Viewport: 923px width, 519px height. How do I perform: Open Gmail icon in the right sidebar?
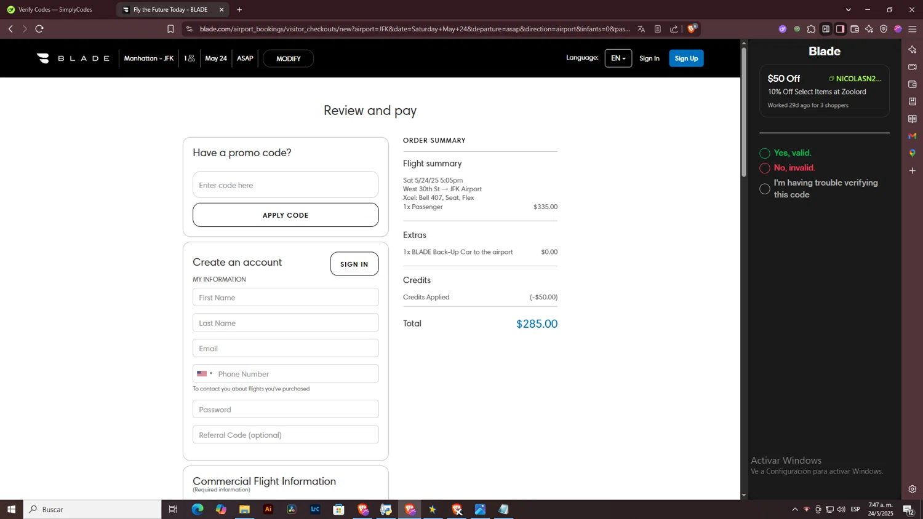(x=913, y=136)
